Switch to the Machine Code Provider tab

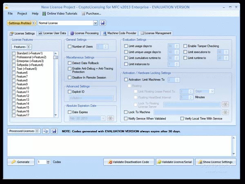click(x=120, y=33)
